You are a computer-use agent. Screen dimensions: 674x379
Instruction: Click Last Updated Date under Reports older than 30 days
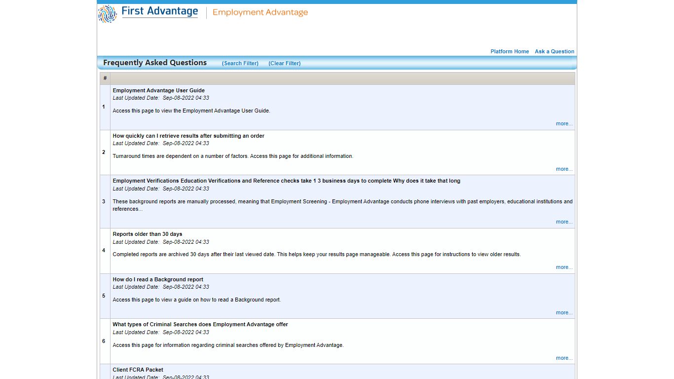pyautogui.click(x=161, y=242)
